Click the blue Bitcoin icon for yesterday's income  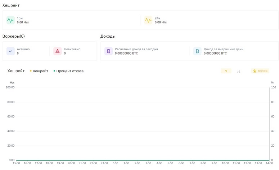point(197,51)
